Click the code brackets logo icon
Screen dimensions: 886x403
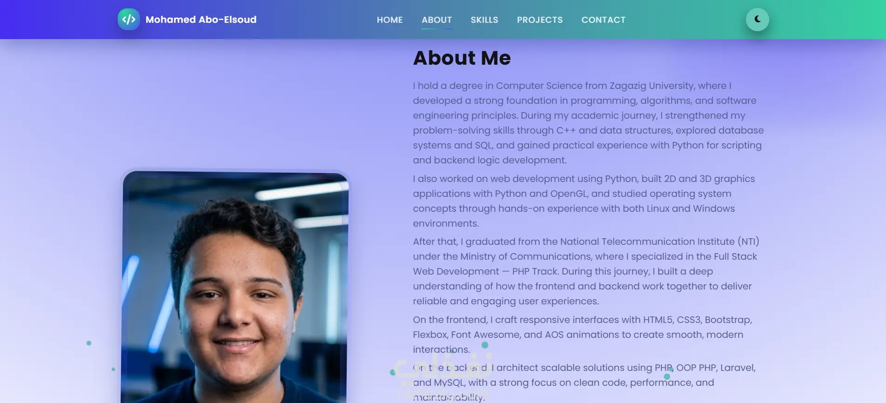(x=129, y=20)
